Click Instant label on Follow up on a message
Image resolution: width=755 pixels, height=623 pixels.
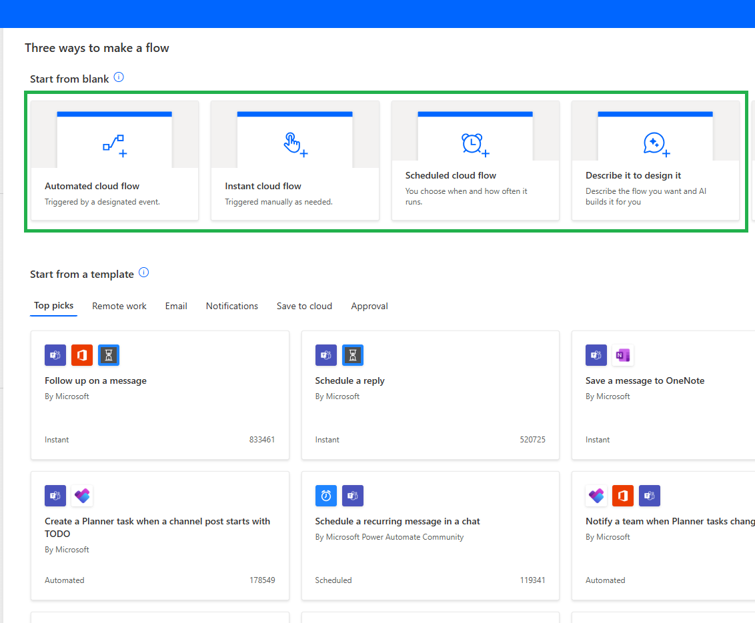pyautogui.click(x=57, y=440)
